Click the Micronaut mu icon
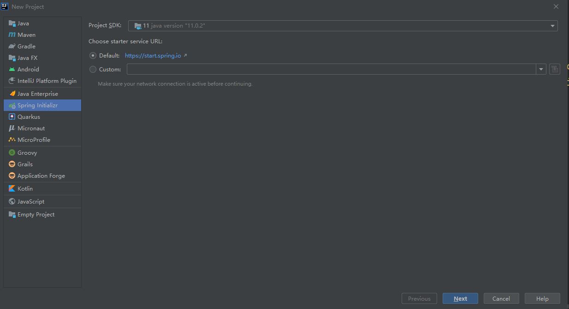 click(12, 128)
